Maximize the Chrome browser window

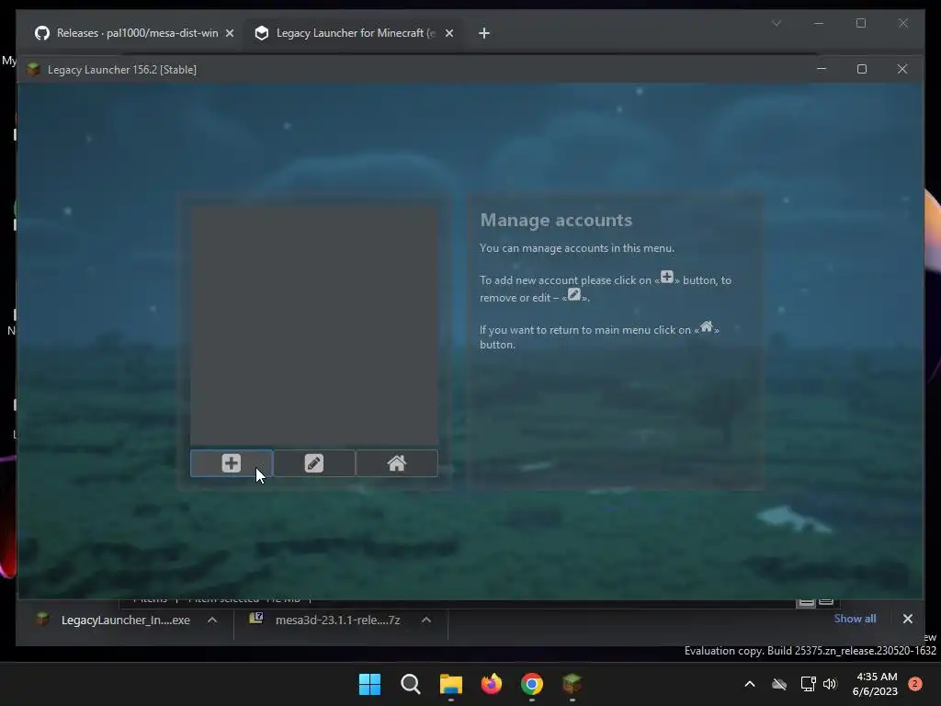click(x=861, y=23)
